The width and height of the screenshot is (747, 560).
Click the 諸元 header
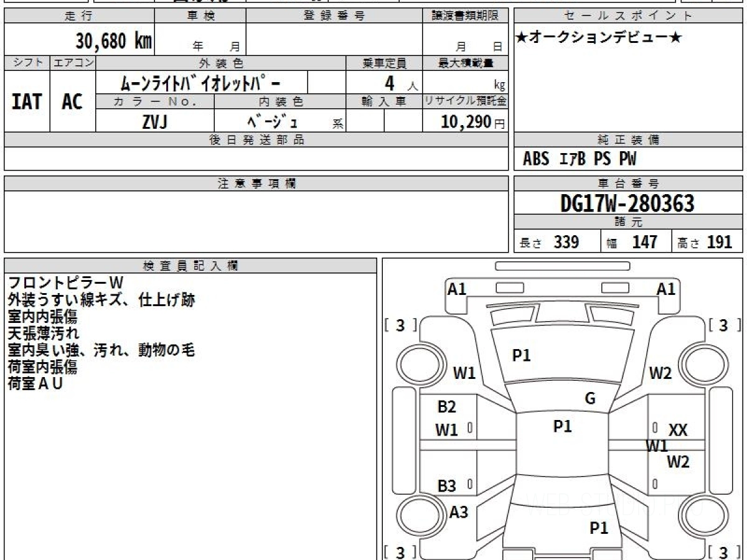click(629, 222)
